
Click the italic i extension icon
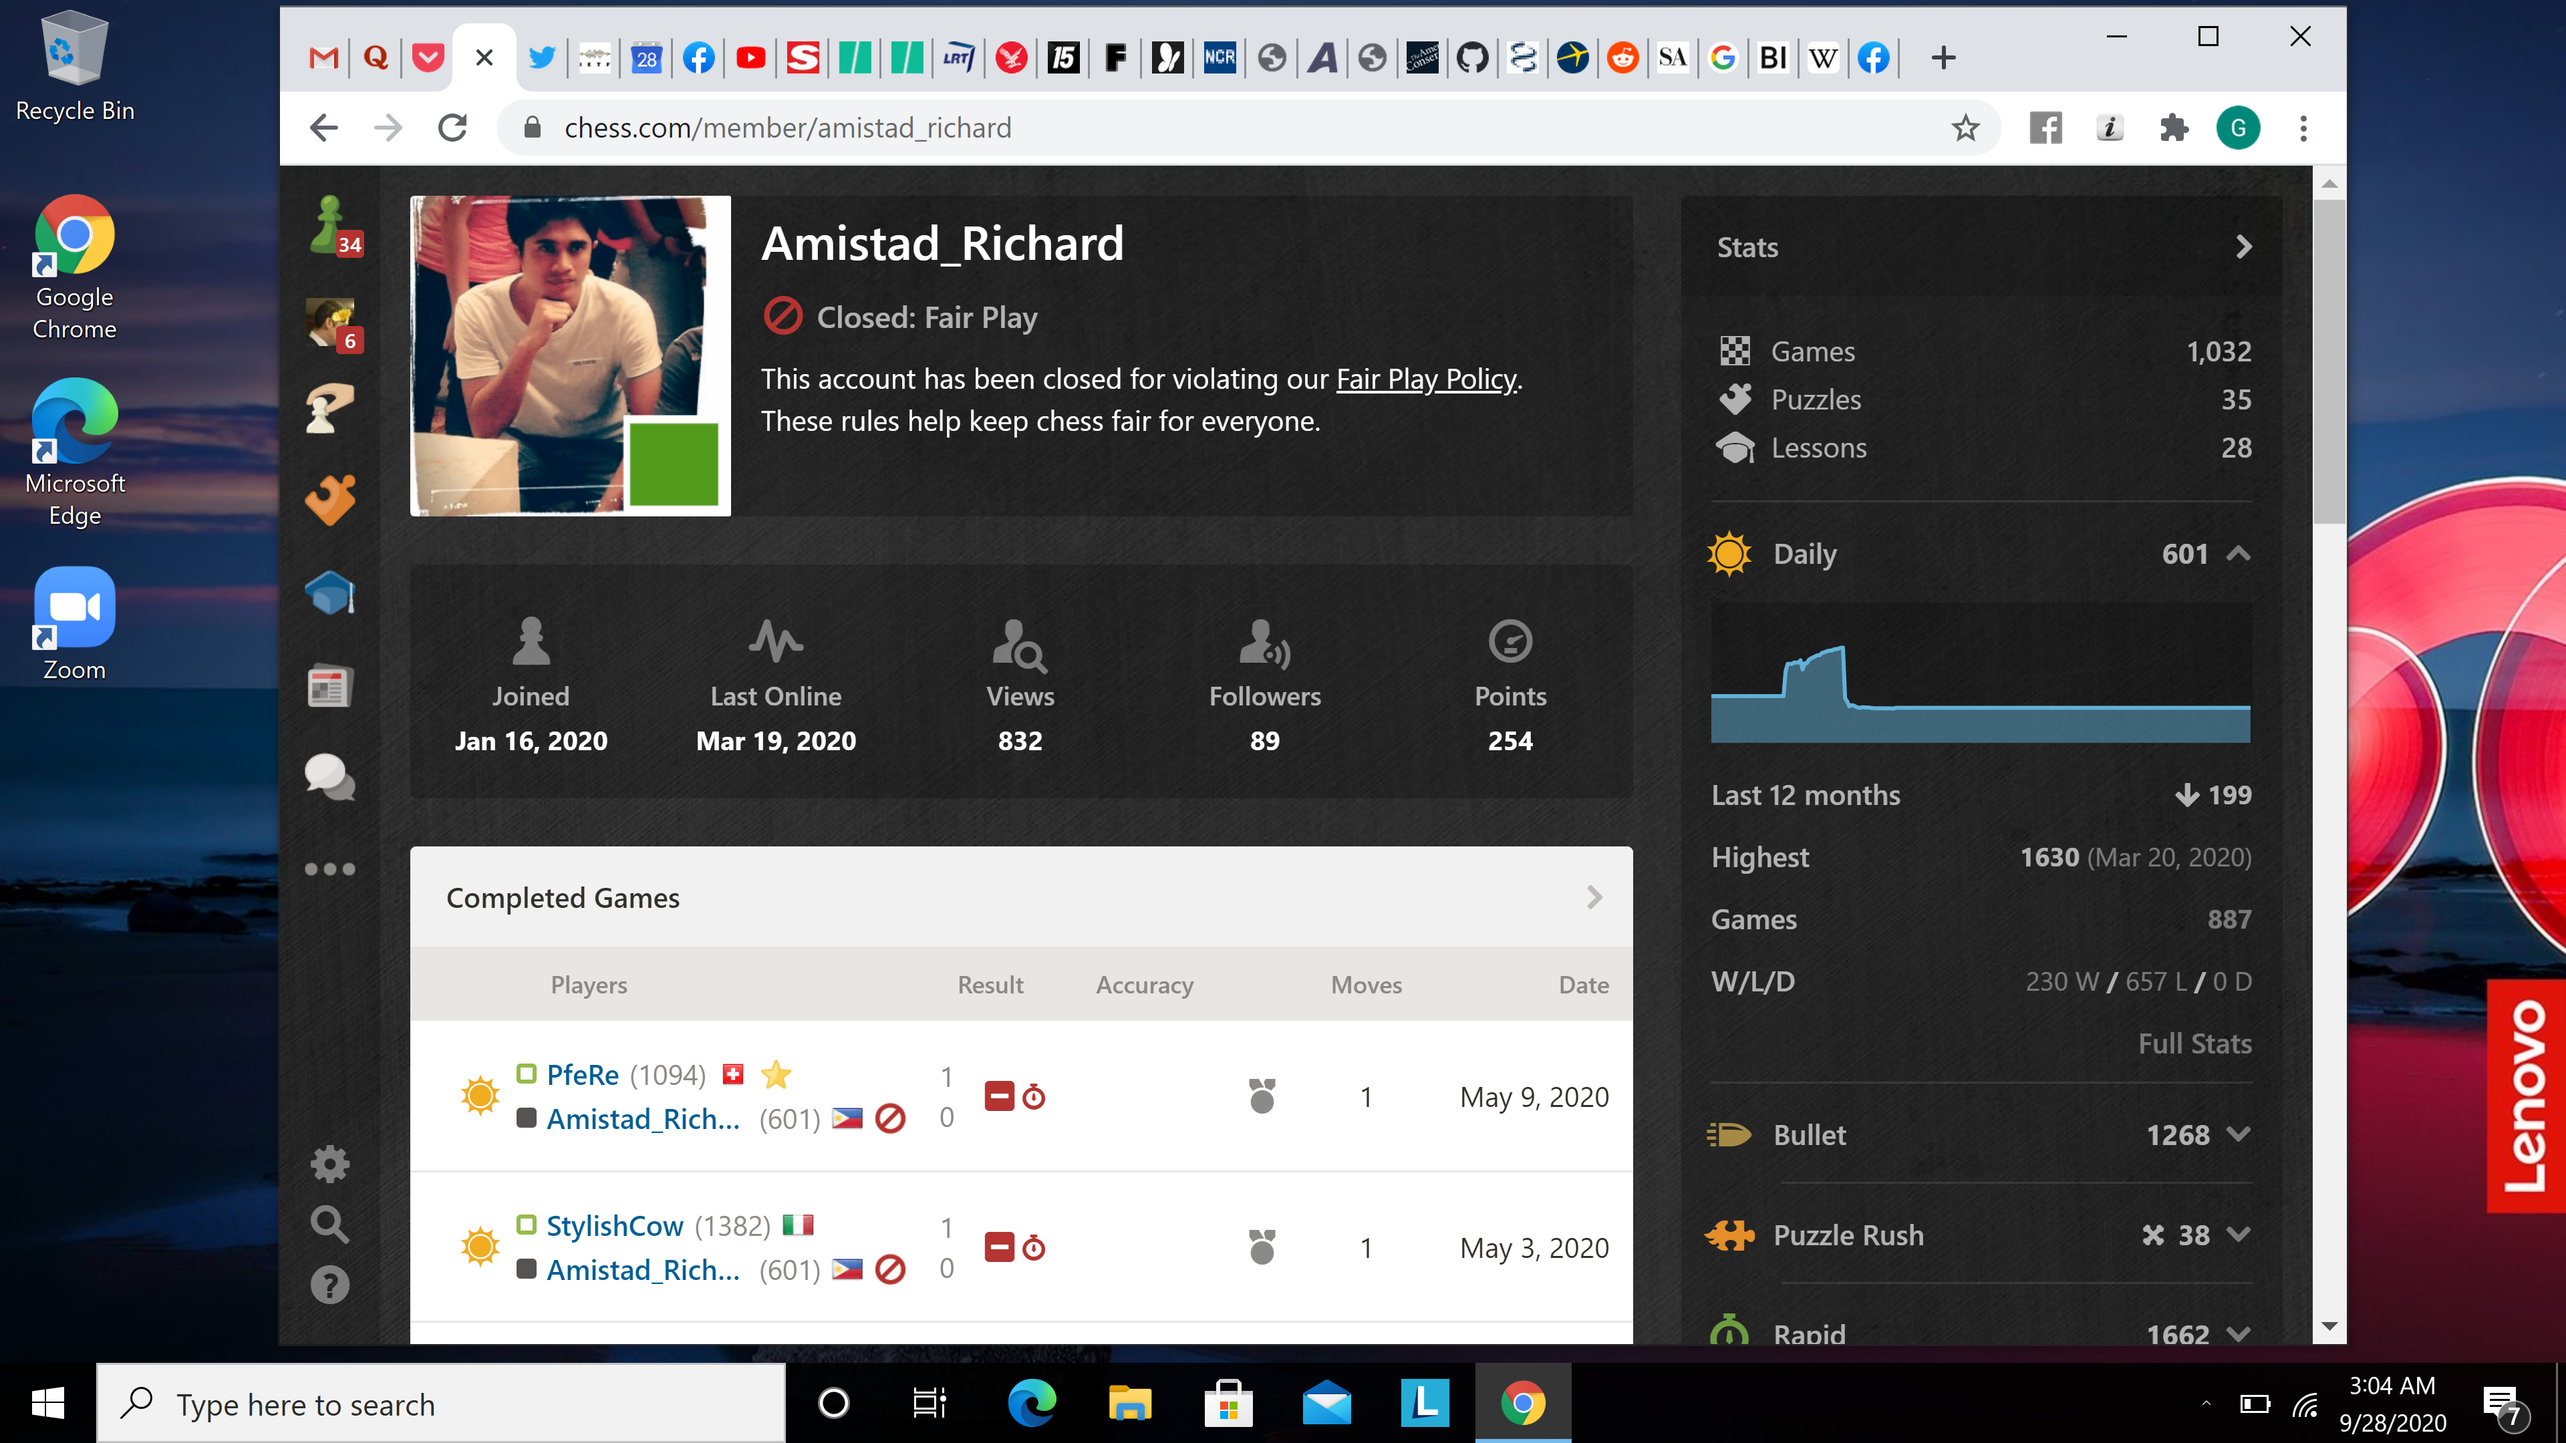2110,128
